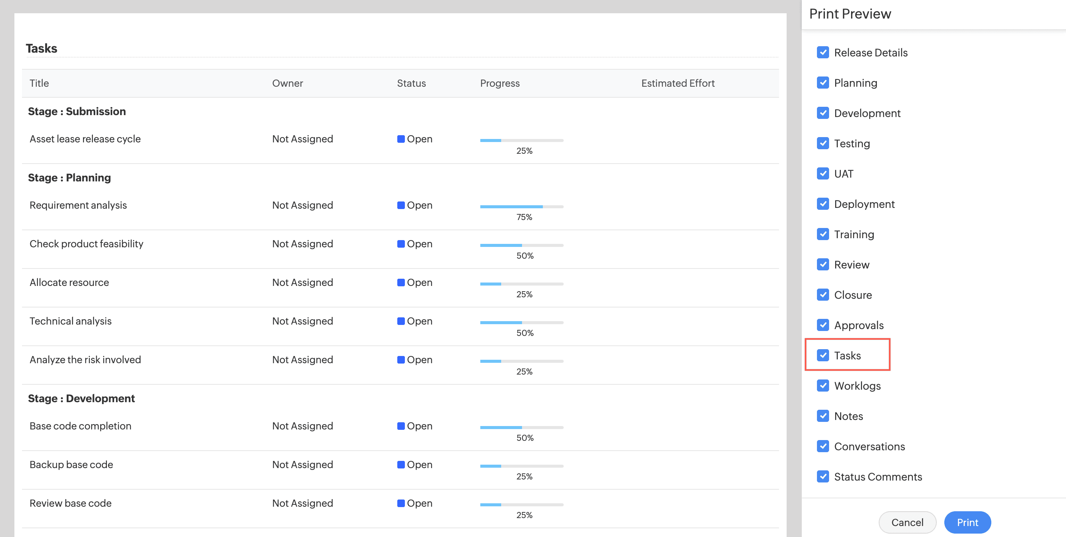This screenshot has width=1066, height=537.
Task: Toggle the Status Comments checkbox
Action: [823, 476]
